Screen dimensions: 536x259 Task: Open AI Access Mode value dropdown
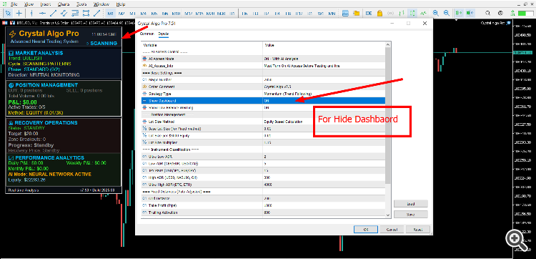pyautogui.click(x=324, y=59)
